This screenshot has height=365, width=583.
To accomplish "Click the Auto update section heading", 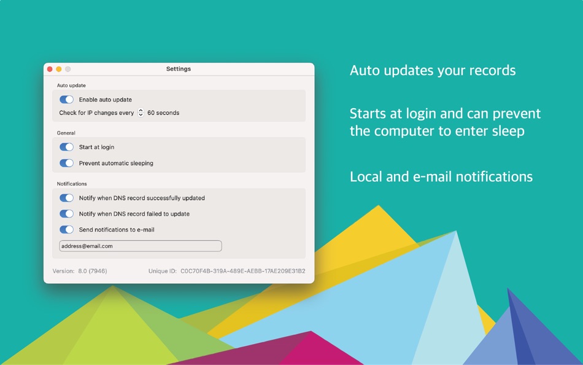I will 71,85.
